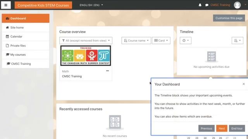Click the user avatar picture
The height and width of the screenshot is (139, 248).
pyautogui.click(x=237, y=5)
